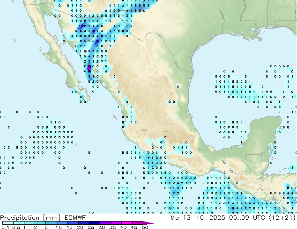Screen dimensions: 297x229
Task: Click the '50' legend value label
Action: coord(145,227)
